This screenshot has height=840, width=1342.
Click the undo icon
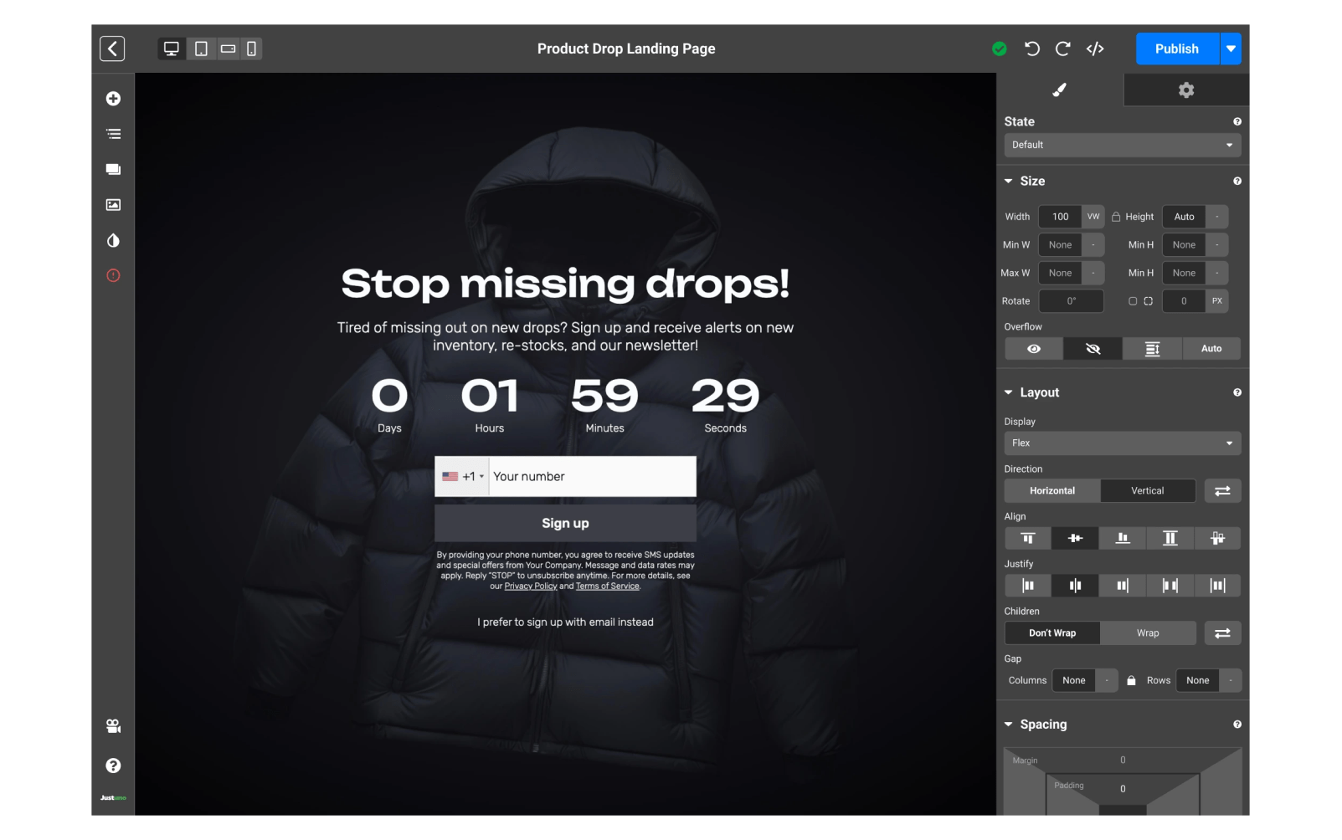pyautogui.click(x=1032, y=49)
